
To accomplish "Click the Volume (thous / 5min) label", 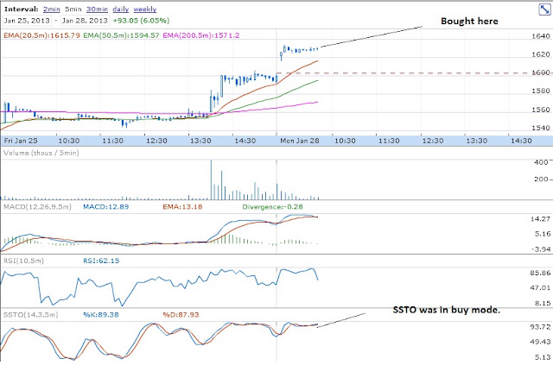I will coord(41,153).
